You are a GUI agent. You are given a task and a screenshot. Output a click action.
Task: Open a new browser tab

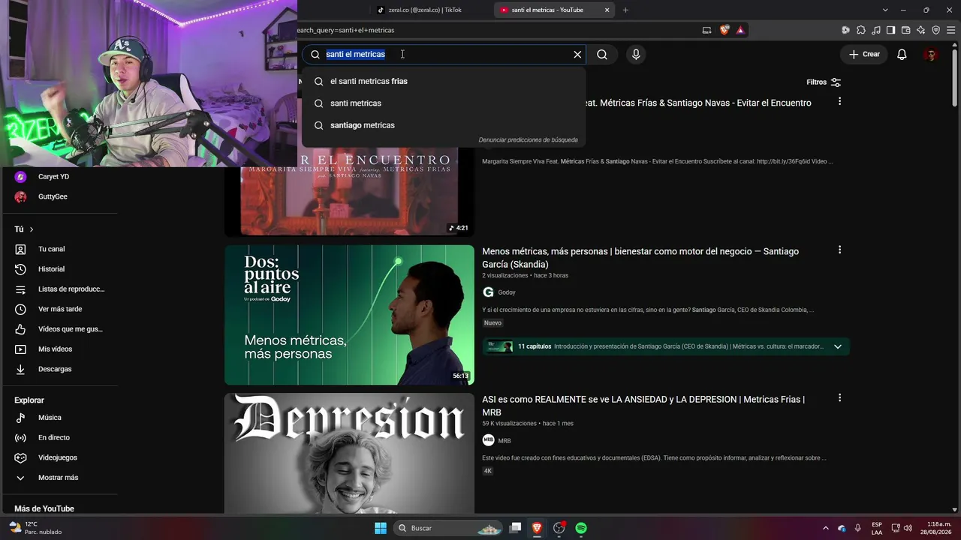pos(625,10)
